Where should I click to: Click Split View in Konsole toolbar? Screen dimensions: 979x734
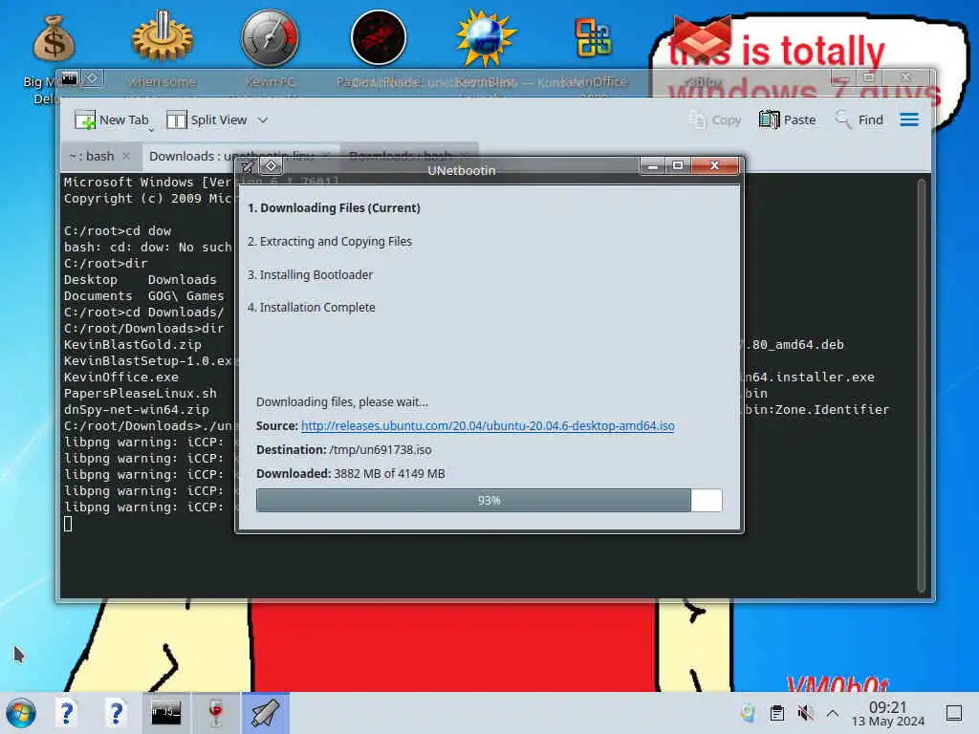point(207,119)
